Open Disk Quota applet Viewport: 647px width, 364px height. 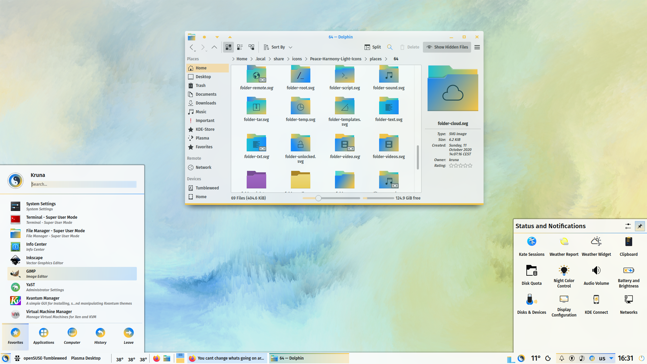532,275
